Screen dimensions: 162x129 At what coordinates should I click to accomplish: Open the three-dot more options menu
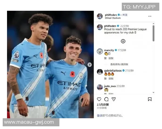(x=150, y=16)
